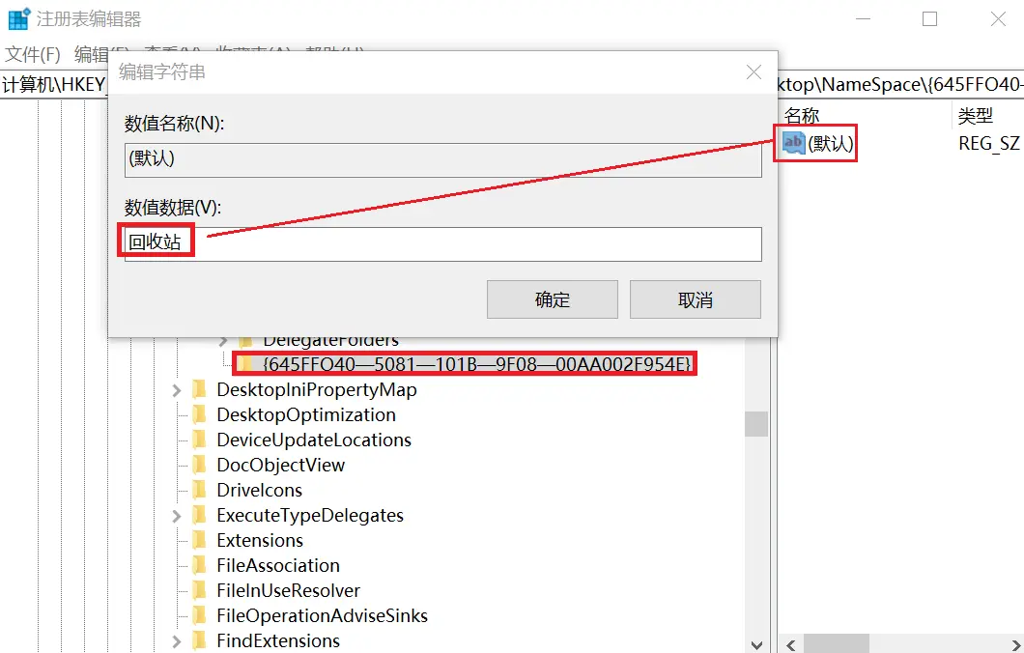1024x653 pixels.
Task: Close the 编辑字符串 dialog
Action: pos(755,72)
